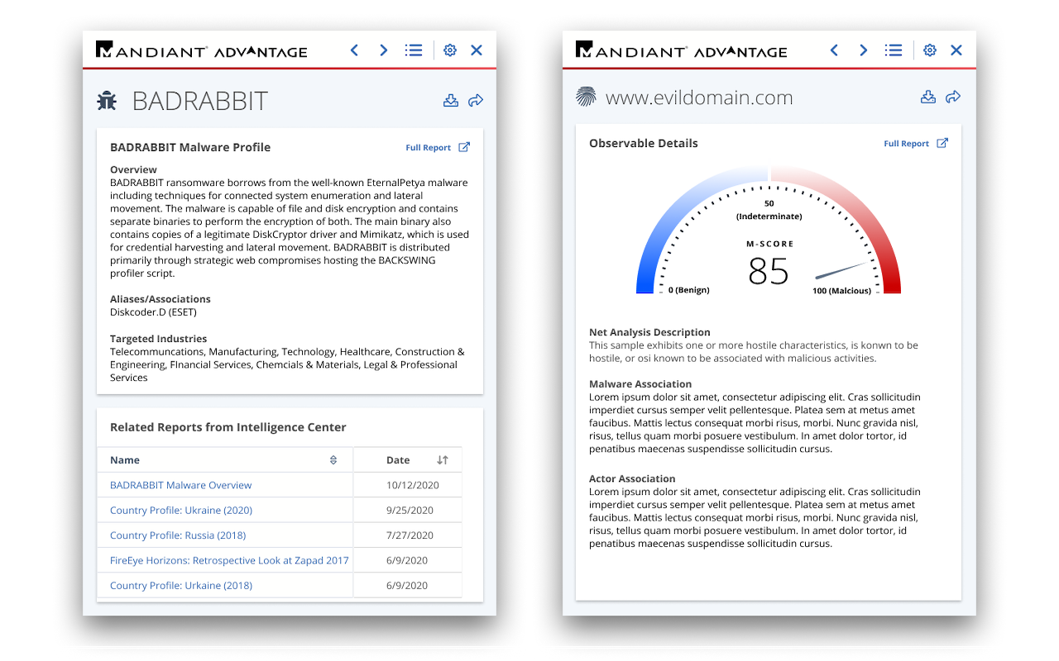Open the list menu icon in BADRABBIT panel
The height and width of the screenshot is (661, 1059).
click(x=414, y=50)
